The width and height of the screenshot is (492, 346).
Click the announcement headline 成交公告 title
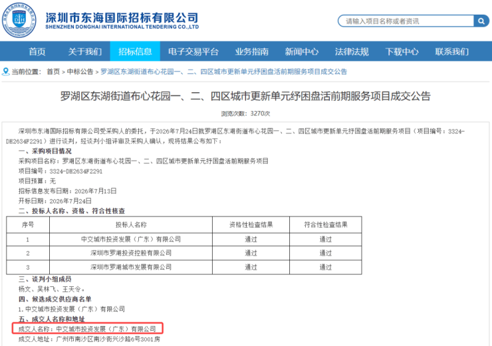pyautogui.click(x=245, y=96)
